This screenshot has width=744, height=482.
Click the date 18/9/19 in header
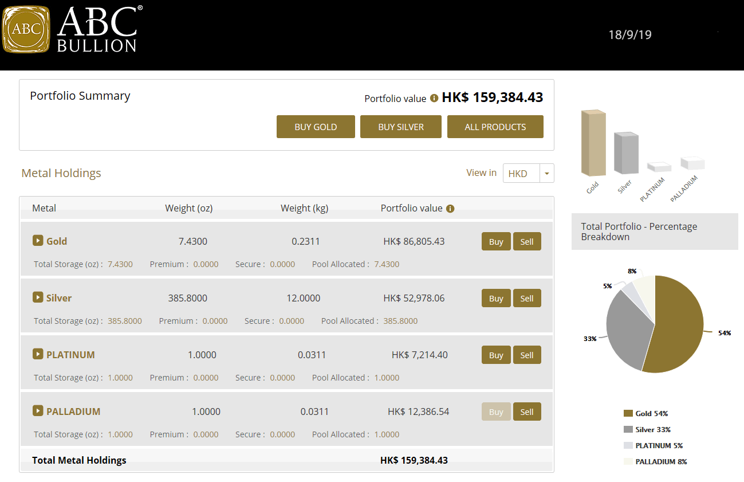pos(630,34)
